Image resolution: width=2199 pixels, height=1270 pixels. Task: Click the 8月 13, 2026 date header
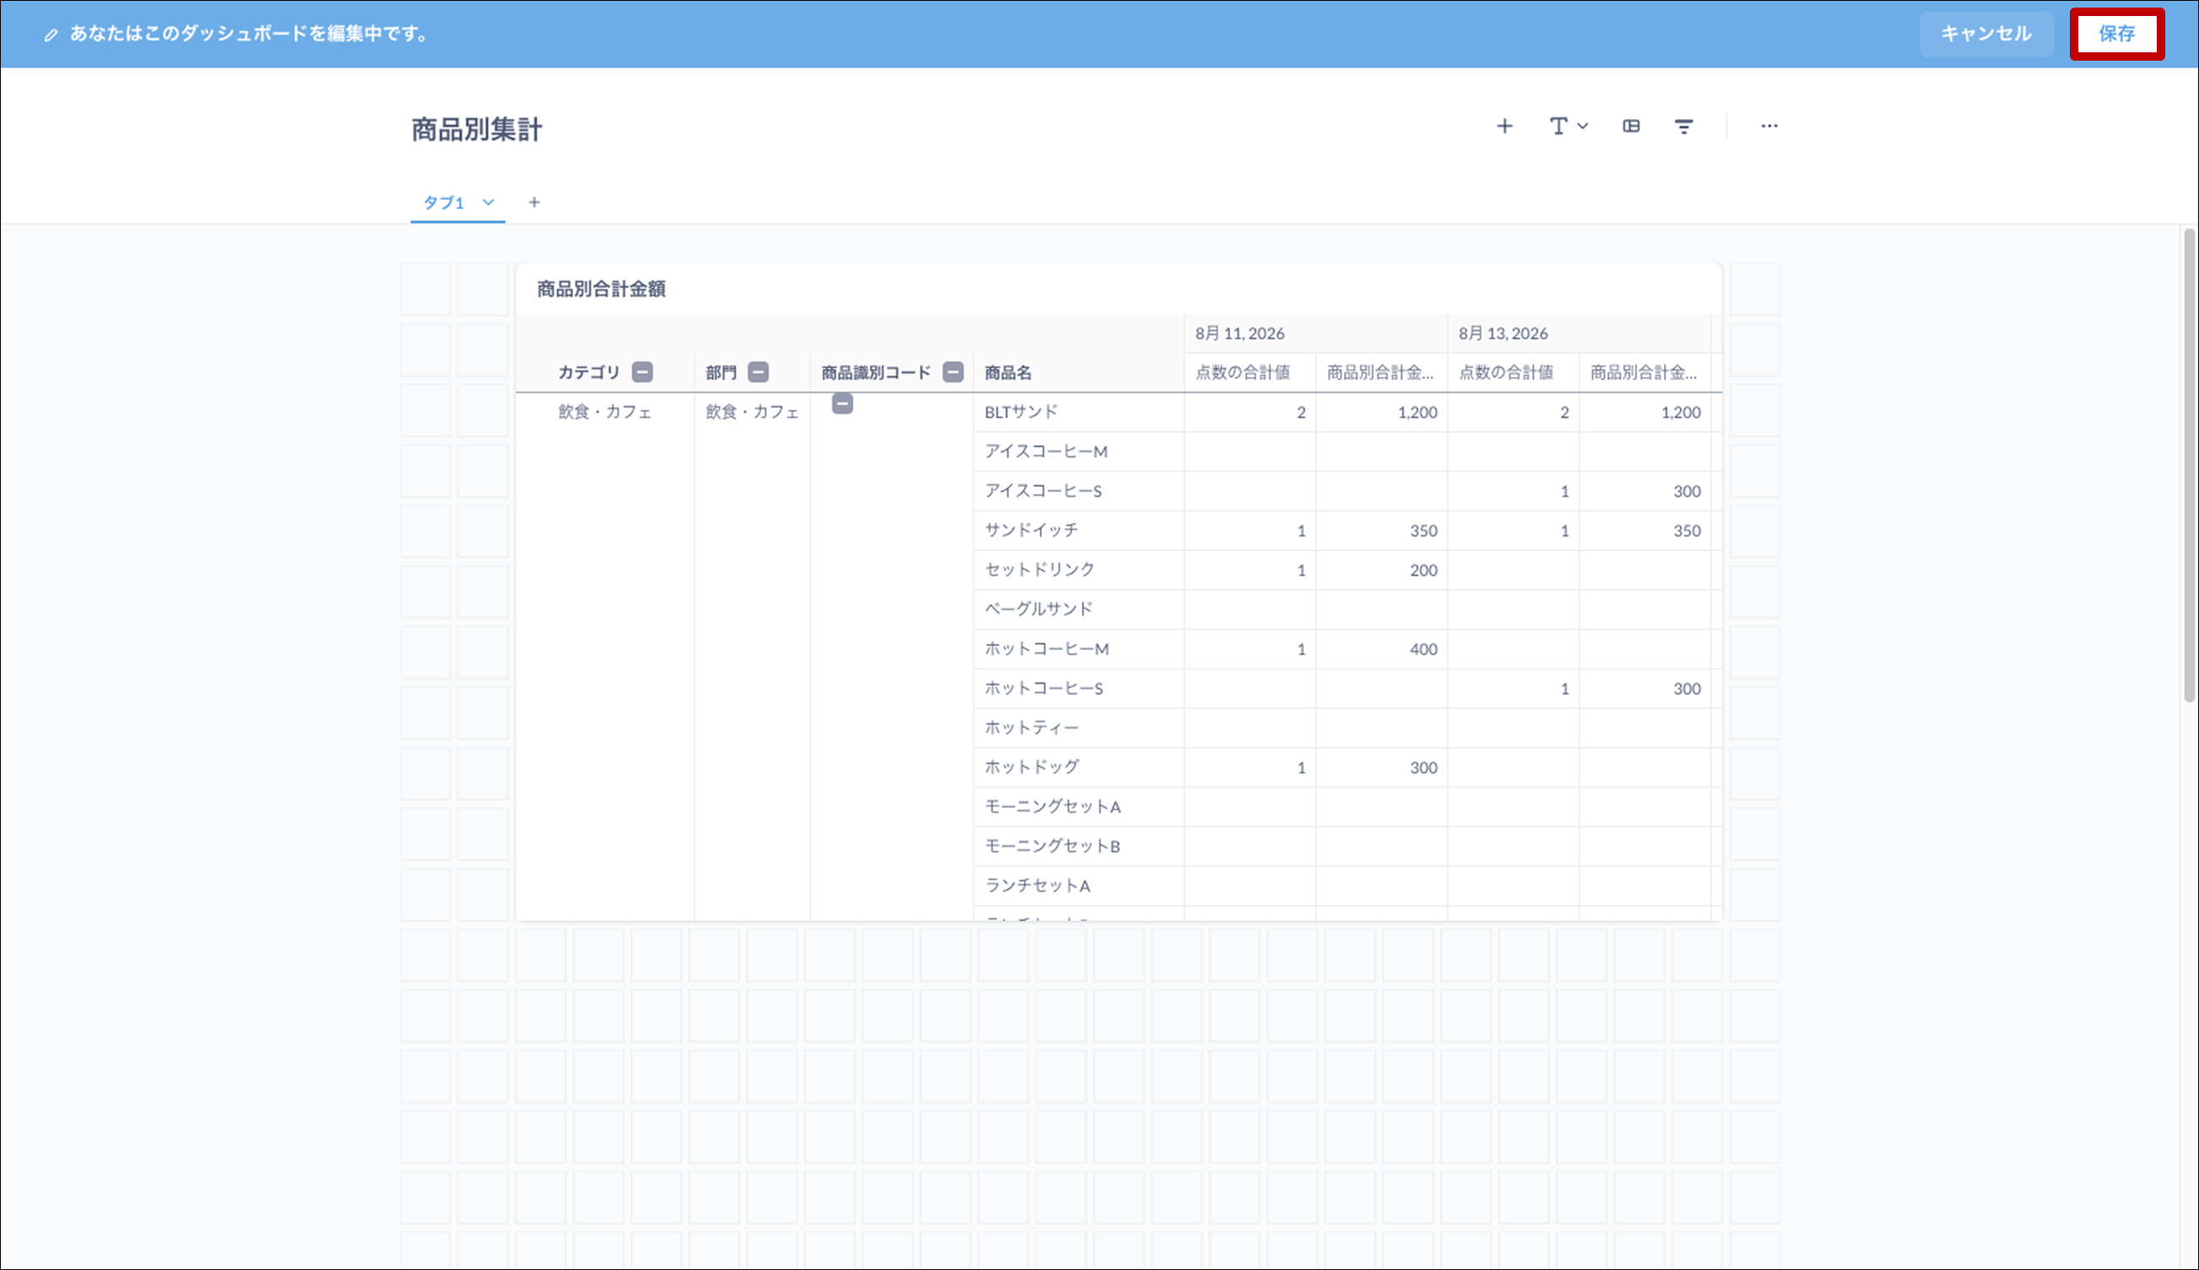pyautogui.click(x=1504, y=333)
